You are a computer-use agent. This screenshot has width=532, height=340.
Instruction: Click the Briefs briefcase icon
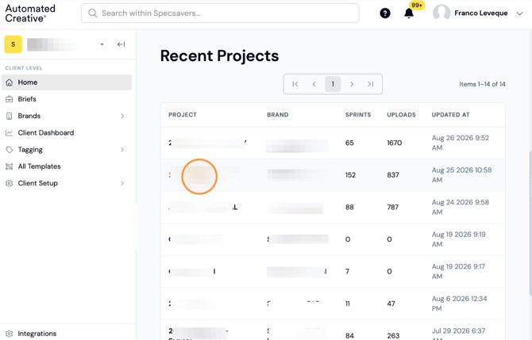pos(10,99)
